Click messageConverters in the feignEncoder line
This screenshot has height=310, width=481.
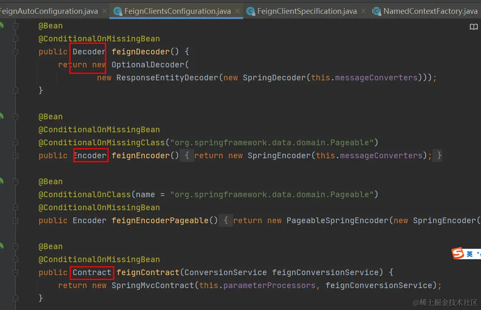pos(381,155)
